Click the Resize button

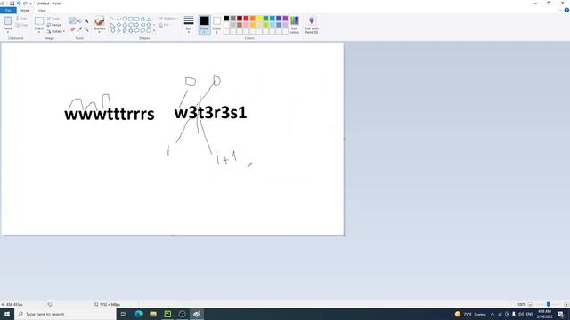pos(54,25)
